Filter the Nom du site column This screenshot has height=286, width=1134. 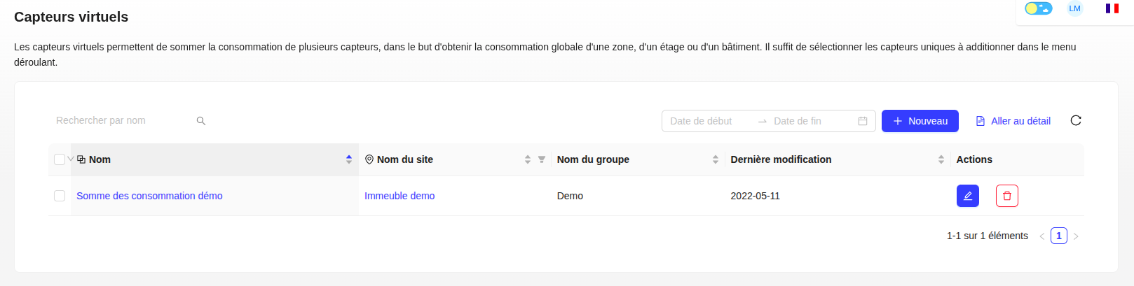click(542, 159)
